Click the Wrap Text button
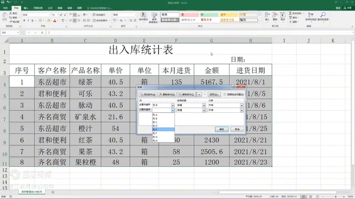The width and height of the screenshot is (355, 199). coord(99,15)
